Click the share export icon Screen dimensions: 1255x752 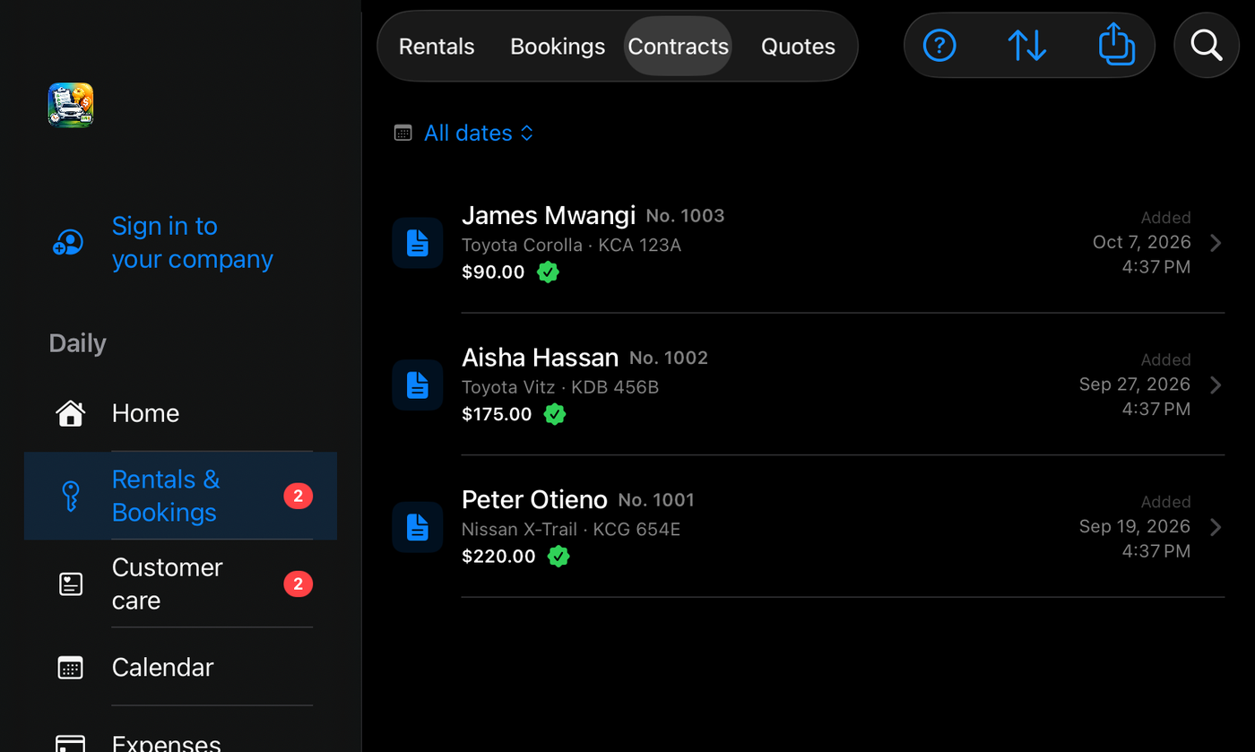tap(1116, 44)
